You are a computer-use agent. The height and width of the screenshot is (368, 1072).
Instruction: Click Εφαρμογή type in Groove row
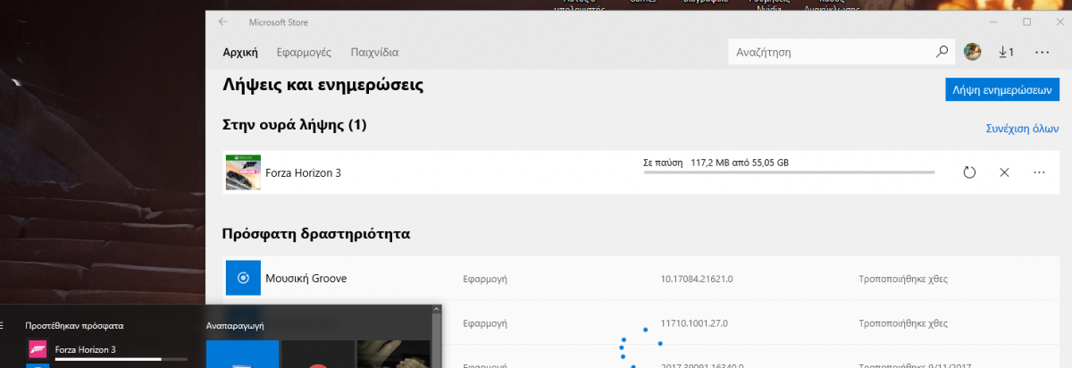[485, 279]
